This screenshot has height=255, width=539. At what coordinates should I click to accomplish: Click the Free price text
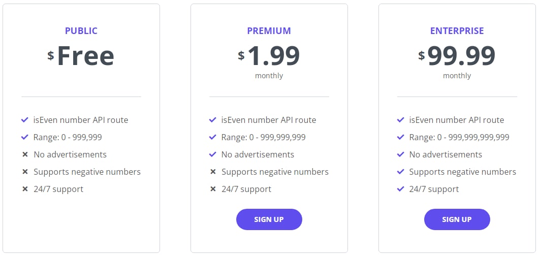[85, 56]
